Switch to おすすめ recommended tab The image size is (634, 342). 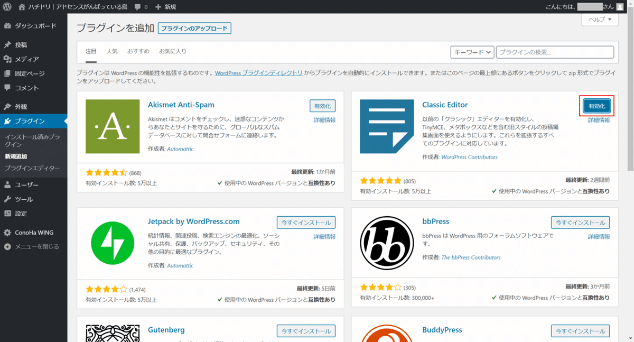point(138,52)
